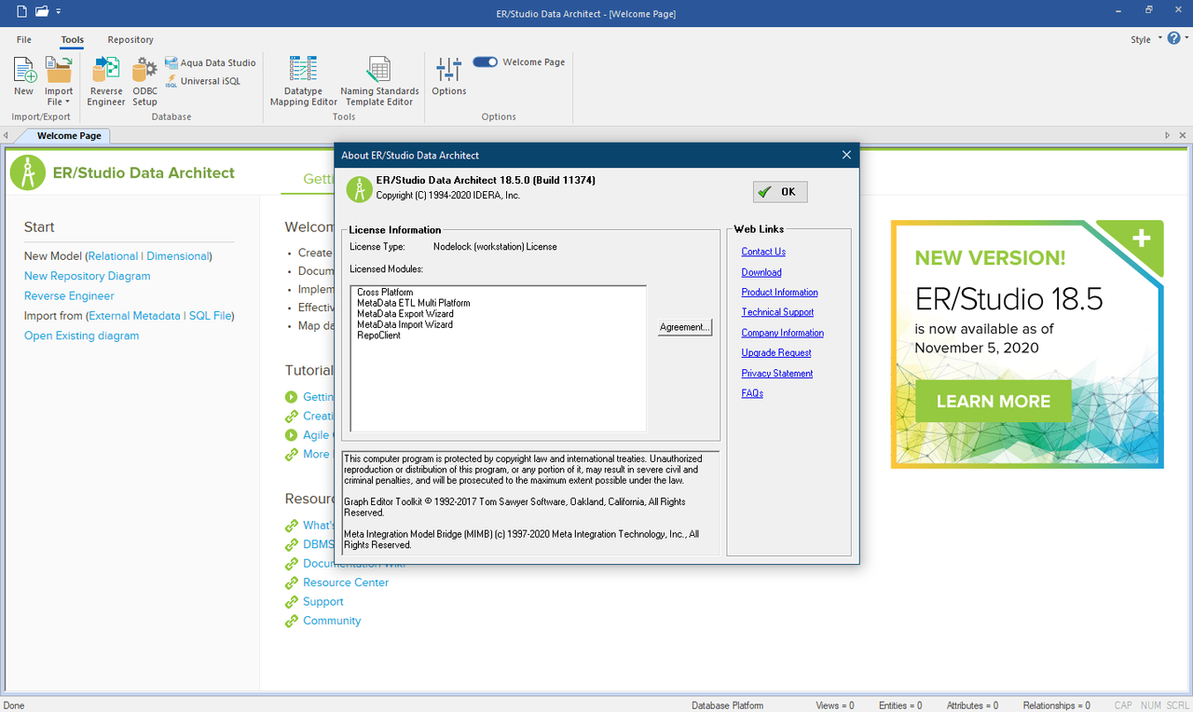Click the Open Existing diagram link
This screenshot has width=1193, height=712.
(81, 336)
